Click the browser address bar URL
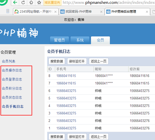 pos(108,3)
